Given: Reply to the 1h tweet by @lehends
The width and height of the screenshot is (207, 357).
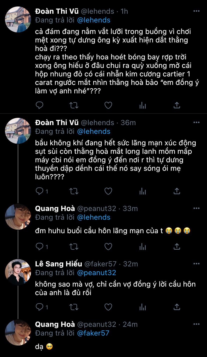Looking at the screenshot, I should click(39, 105).
